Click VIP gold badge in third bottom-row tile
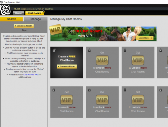The height and width of the screenshot is (127, 168). (138, 100)
